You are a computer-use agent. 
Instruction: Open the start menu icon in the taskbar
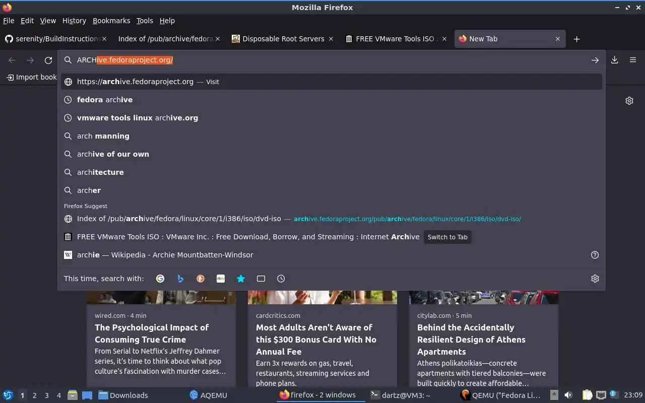point(8,395)
